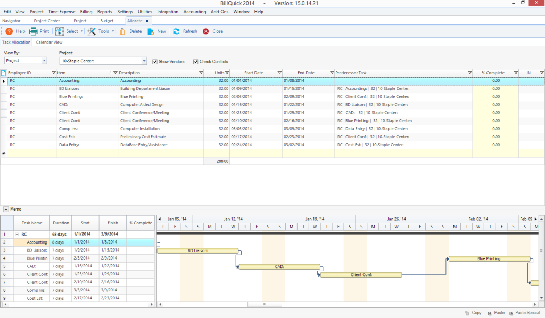Select the BD Liaison Gantt bar

(197, 250)
